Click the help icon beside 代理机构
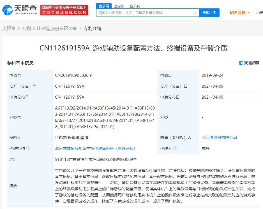Viewport: 263px width, 209px height. 28,148
